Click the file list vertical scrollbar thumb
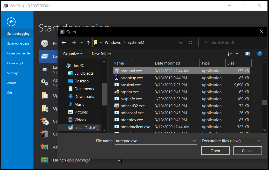269x170 pixels. tap(264, 102)
